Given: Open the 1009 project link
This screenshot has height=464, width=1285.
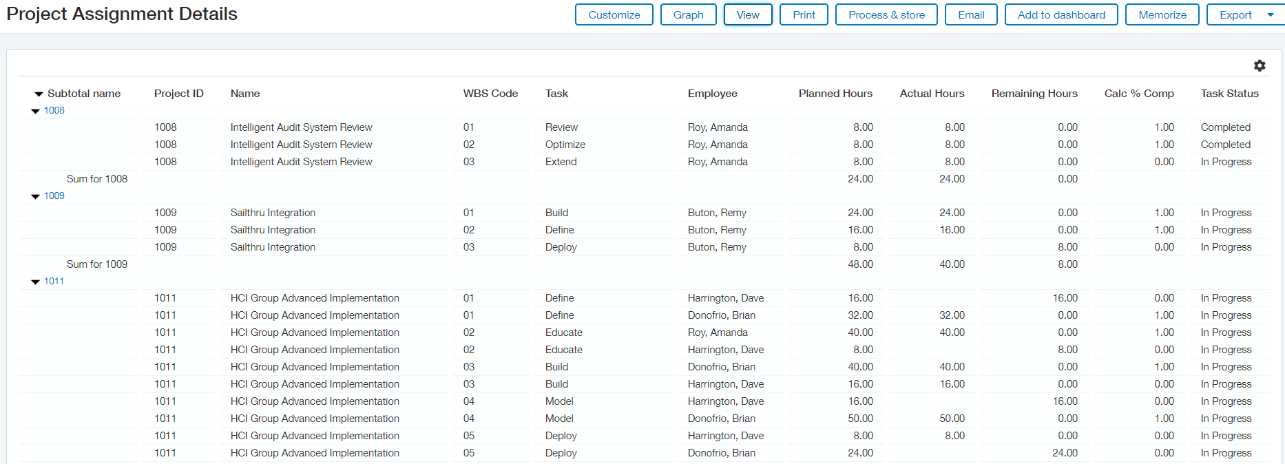Looking at the screenshot, I should [54, 196].
